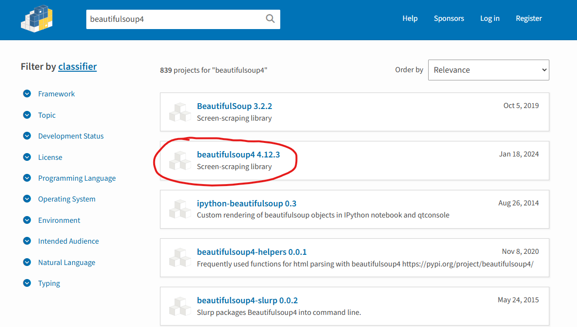This screenshot has width=577, height=327.
Task: Click the PyPI logo in the header
Action: click(x=37, y=19)
